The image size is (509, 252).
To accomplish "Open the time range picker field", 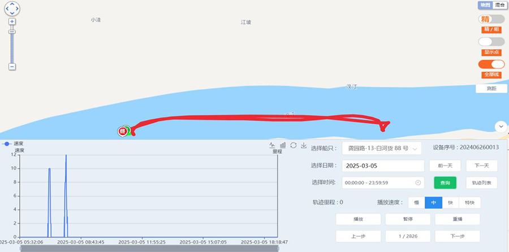I will pos(383,183).
